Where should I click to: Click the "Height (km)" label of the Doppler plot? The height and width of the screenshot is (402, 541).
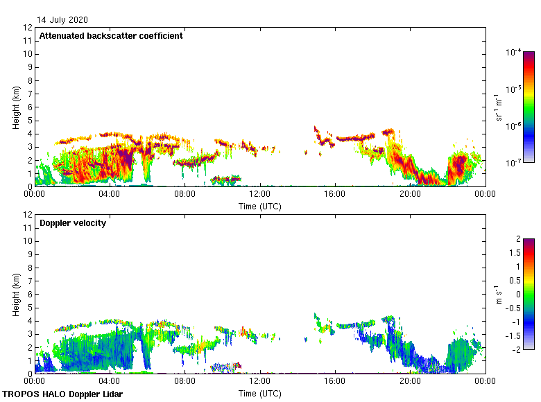tap(15, 294)
